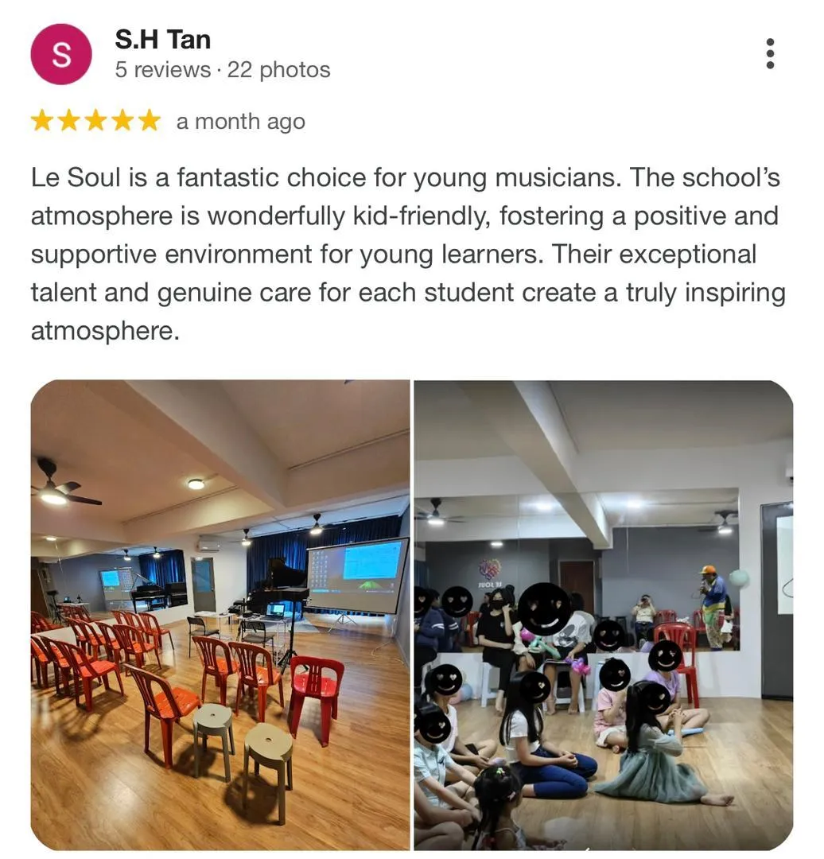
Task: Click the first yellow rating star
Action: click(42, 121)
